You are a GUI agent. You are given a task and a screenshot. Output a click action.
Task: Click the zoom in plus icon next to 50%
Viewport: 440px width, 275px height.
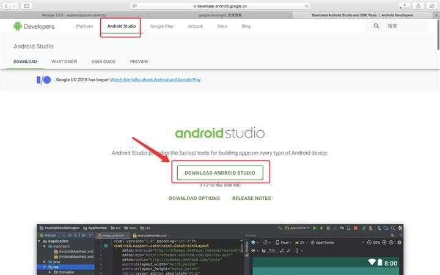pyautogui.click(x=384, y=243)
